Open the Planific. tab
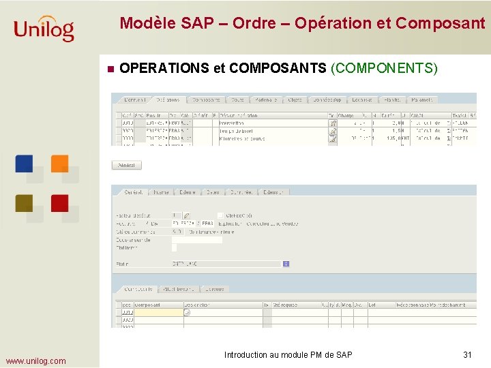This screenshot has height=368, width=491. pyautogui.click(x=392, y=99)
